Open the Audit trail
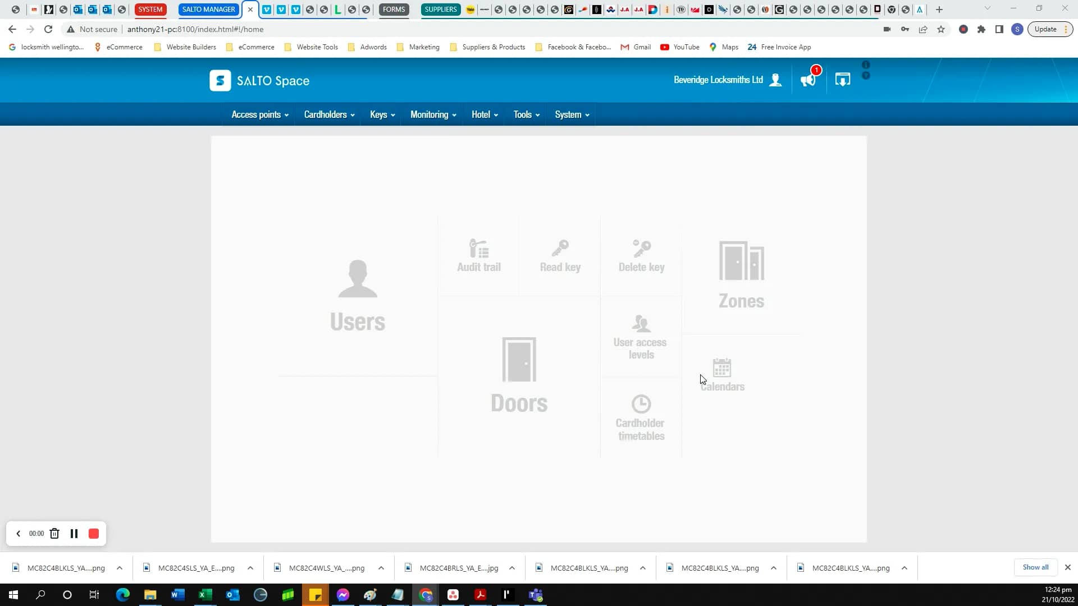The height and width of the screenshot is (606, 1078). pos(478,255)
